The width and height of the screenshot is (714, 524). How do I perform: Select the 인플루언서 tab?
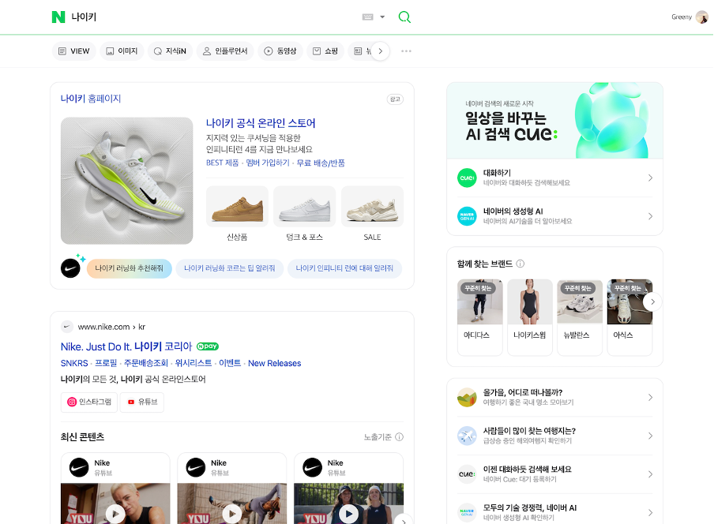(x=227, y=51)
